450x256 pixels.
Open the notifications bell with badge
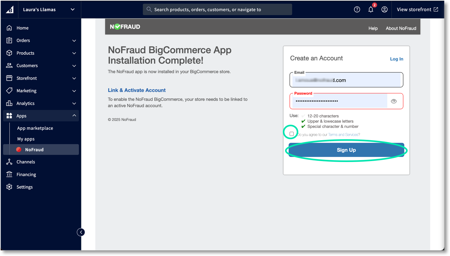click(370, 9)
